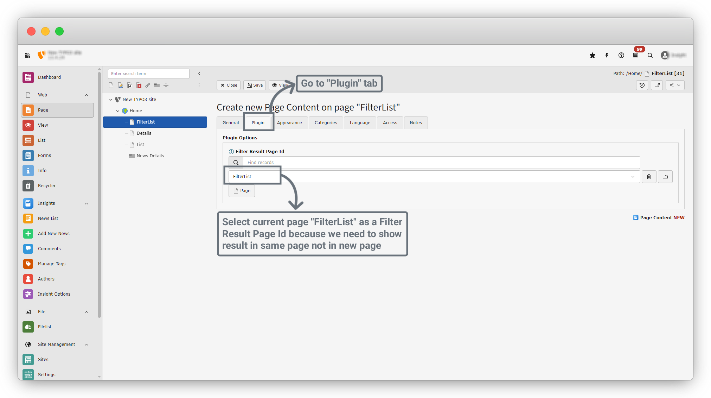Open the application grid modules icon

point(28,55)
